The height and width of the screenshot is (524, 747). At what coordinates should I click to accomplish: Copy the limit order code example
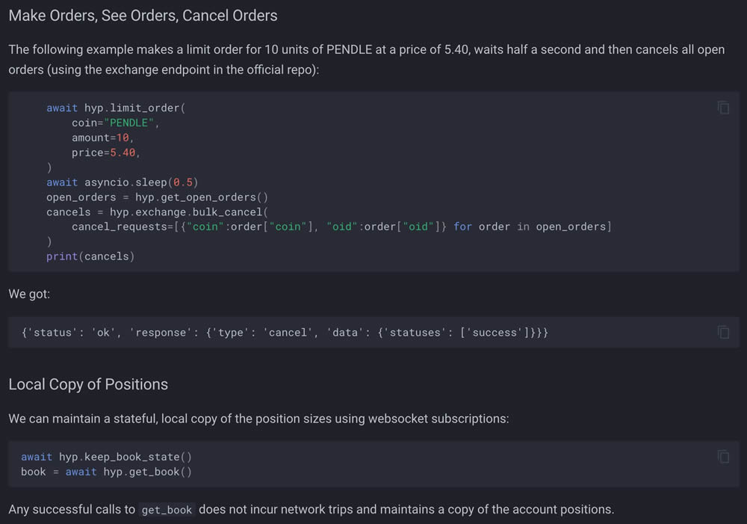[x=723, y=108]
